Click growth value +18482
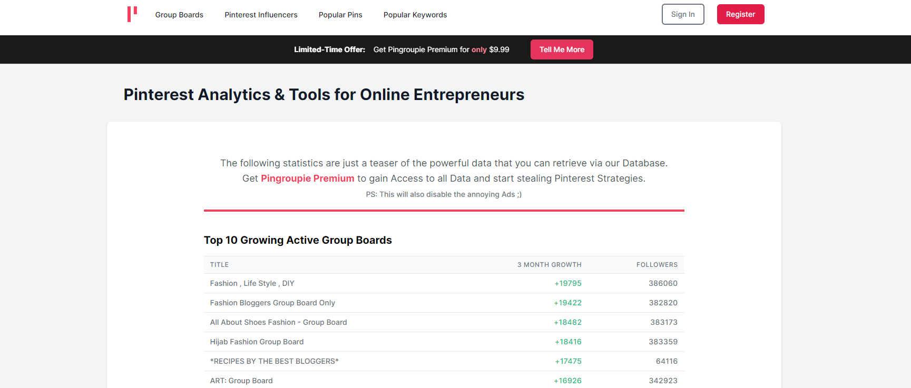 click(x=568, y=322)
